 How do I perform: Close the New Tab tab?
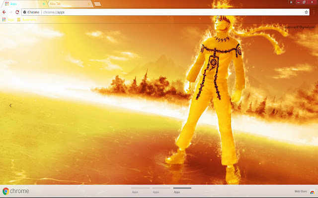pyautogui.click(x=89, y=4)
